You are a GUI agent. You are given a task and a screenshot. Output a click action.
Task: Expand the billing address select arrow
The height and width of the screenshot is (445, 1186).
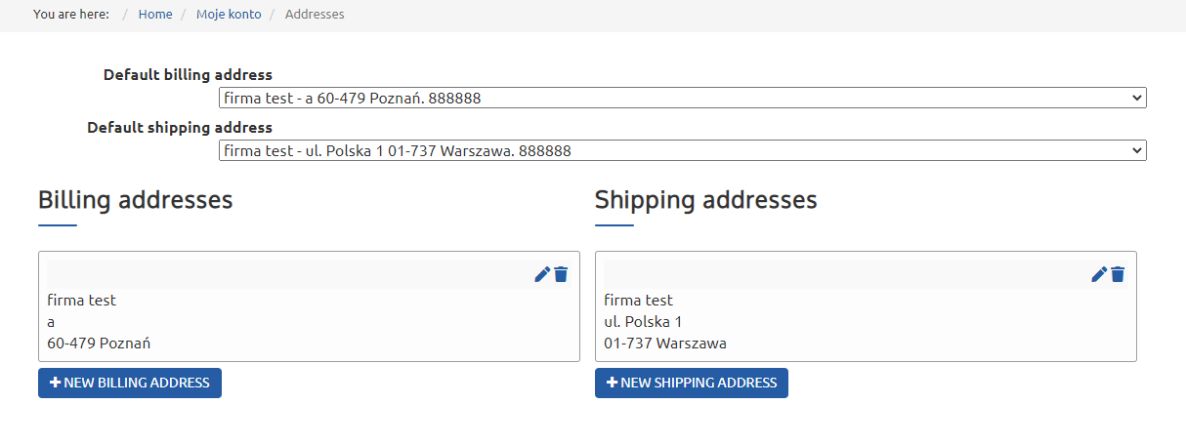tap(1135, 98)
